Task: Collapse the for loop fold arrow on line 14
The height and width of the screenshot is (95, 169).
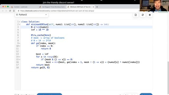Action: (20, 57)
